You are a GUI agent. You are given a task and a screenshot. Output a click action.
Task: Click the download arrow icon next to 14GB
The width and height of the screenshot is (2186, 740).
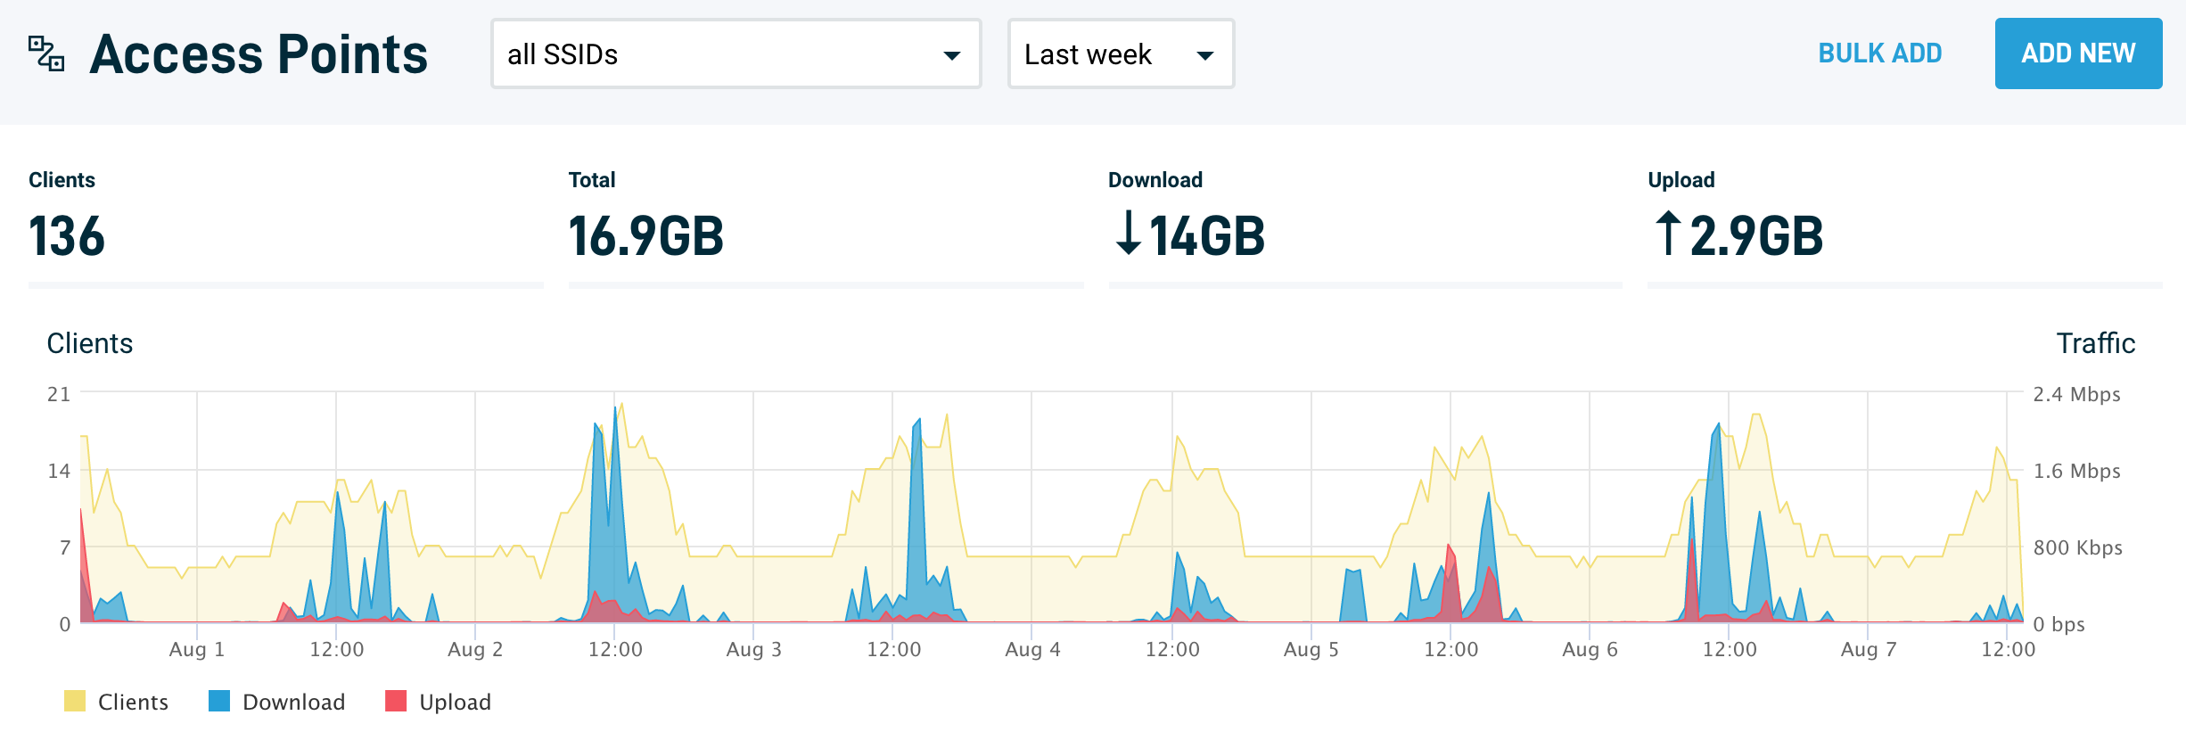(x=1129, y=234)
